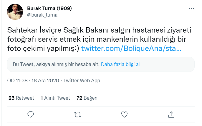
Task: Open the twitter.com/BoliqueAna link
Action: [x=131, y=48]
